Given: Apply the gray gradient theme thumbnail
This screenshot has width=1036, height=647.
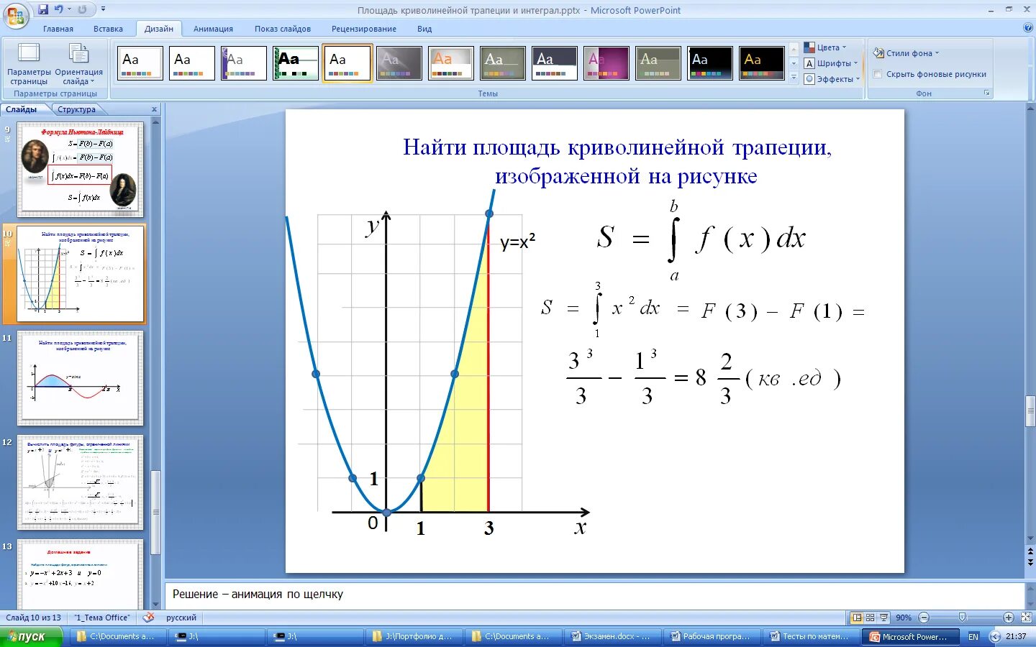Looking at the screenshot, I should click(x=399, y=63).
